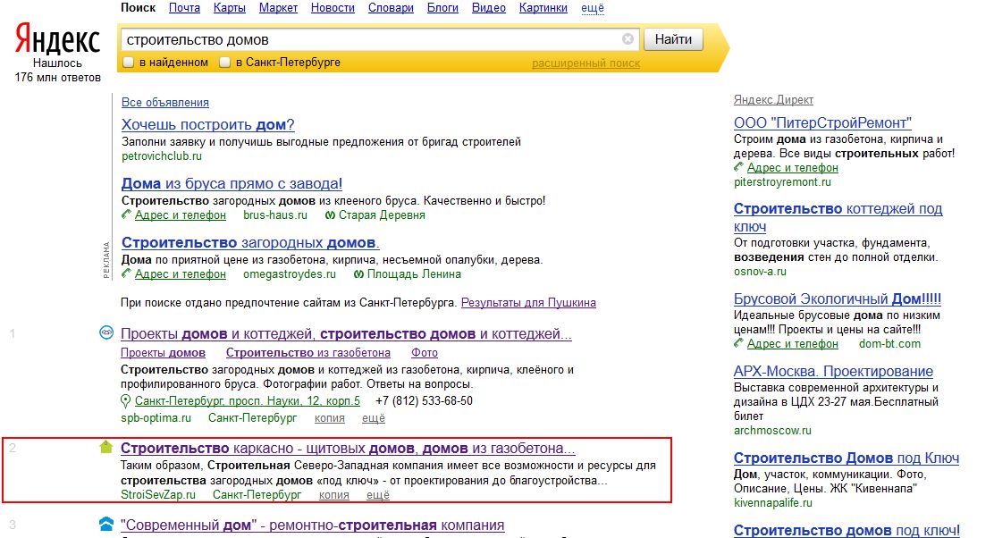The height and width of the screenshot is (538, 994).
Task: Open the ad 'Брусовой Экологичный Дом!!!!!'
Action: 838,298
